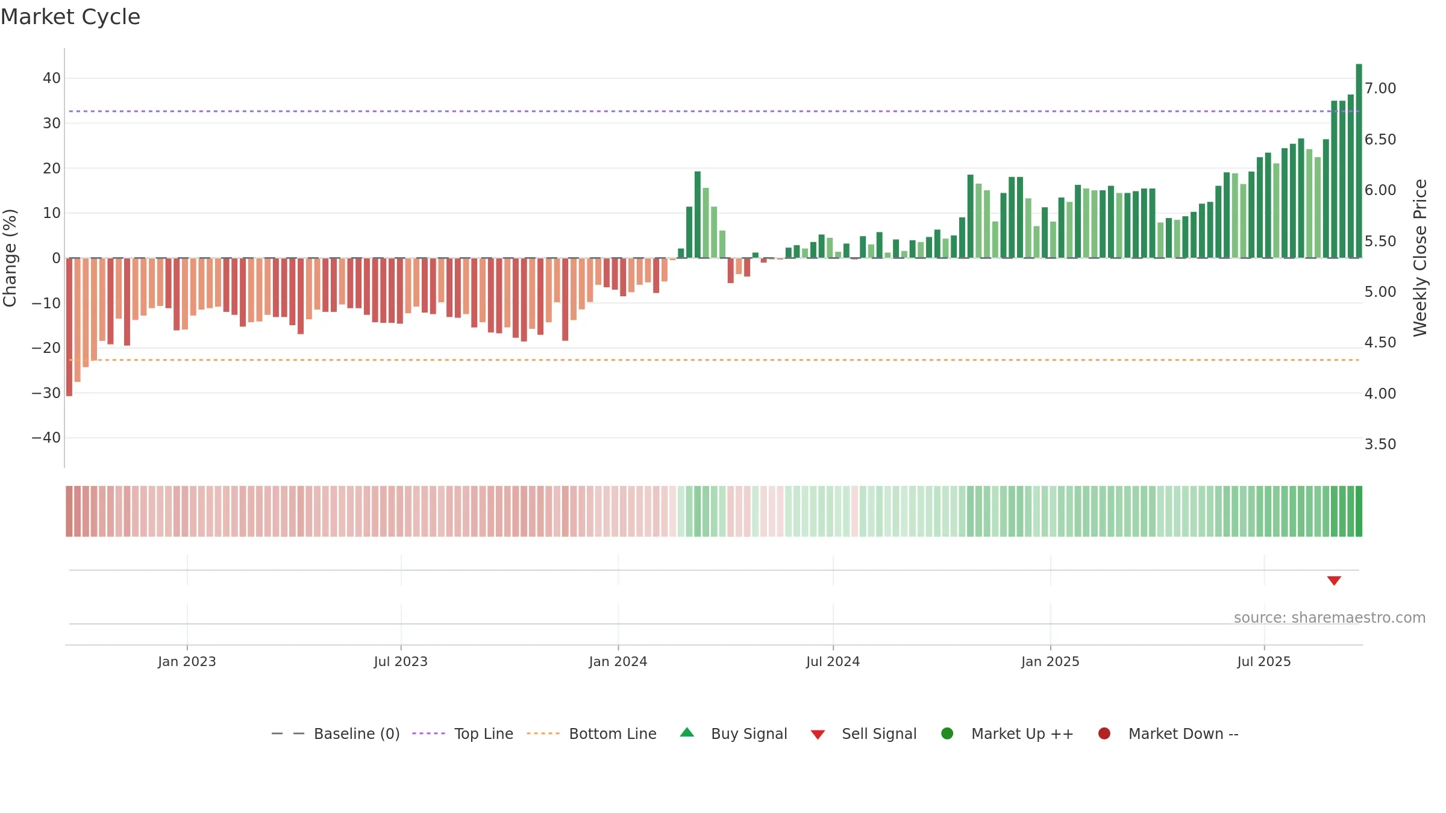This screenshot has width=1446, height=813.
Task: Click the orange dotted Bottom Line sample in legend
Action: [543, 734]
